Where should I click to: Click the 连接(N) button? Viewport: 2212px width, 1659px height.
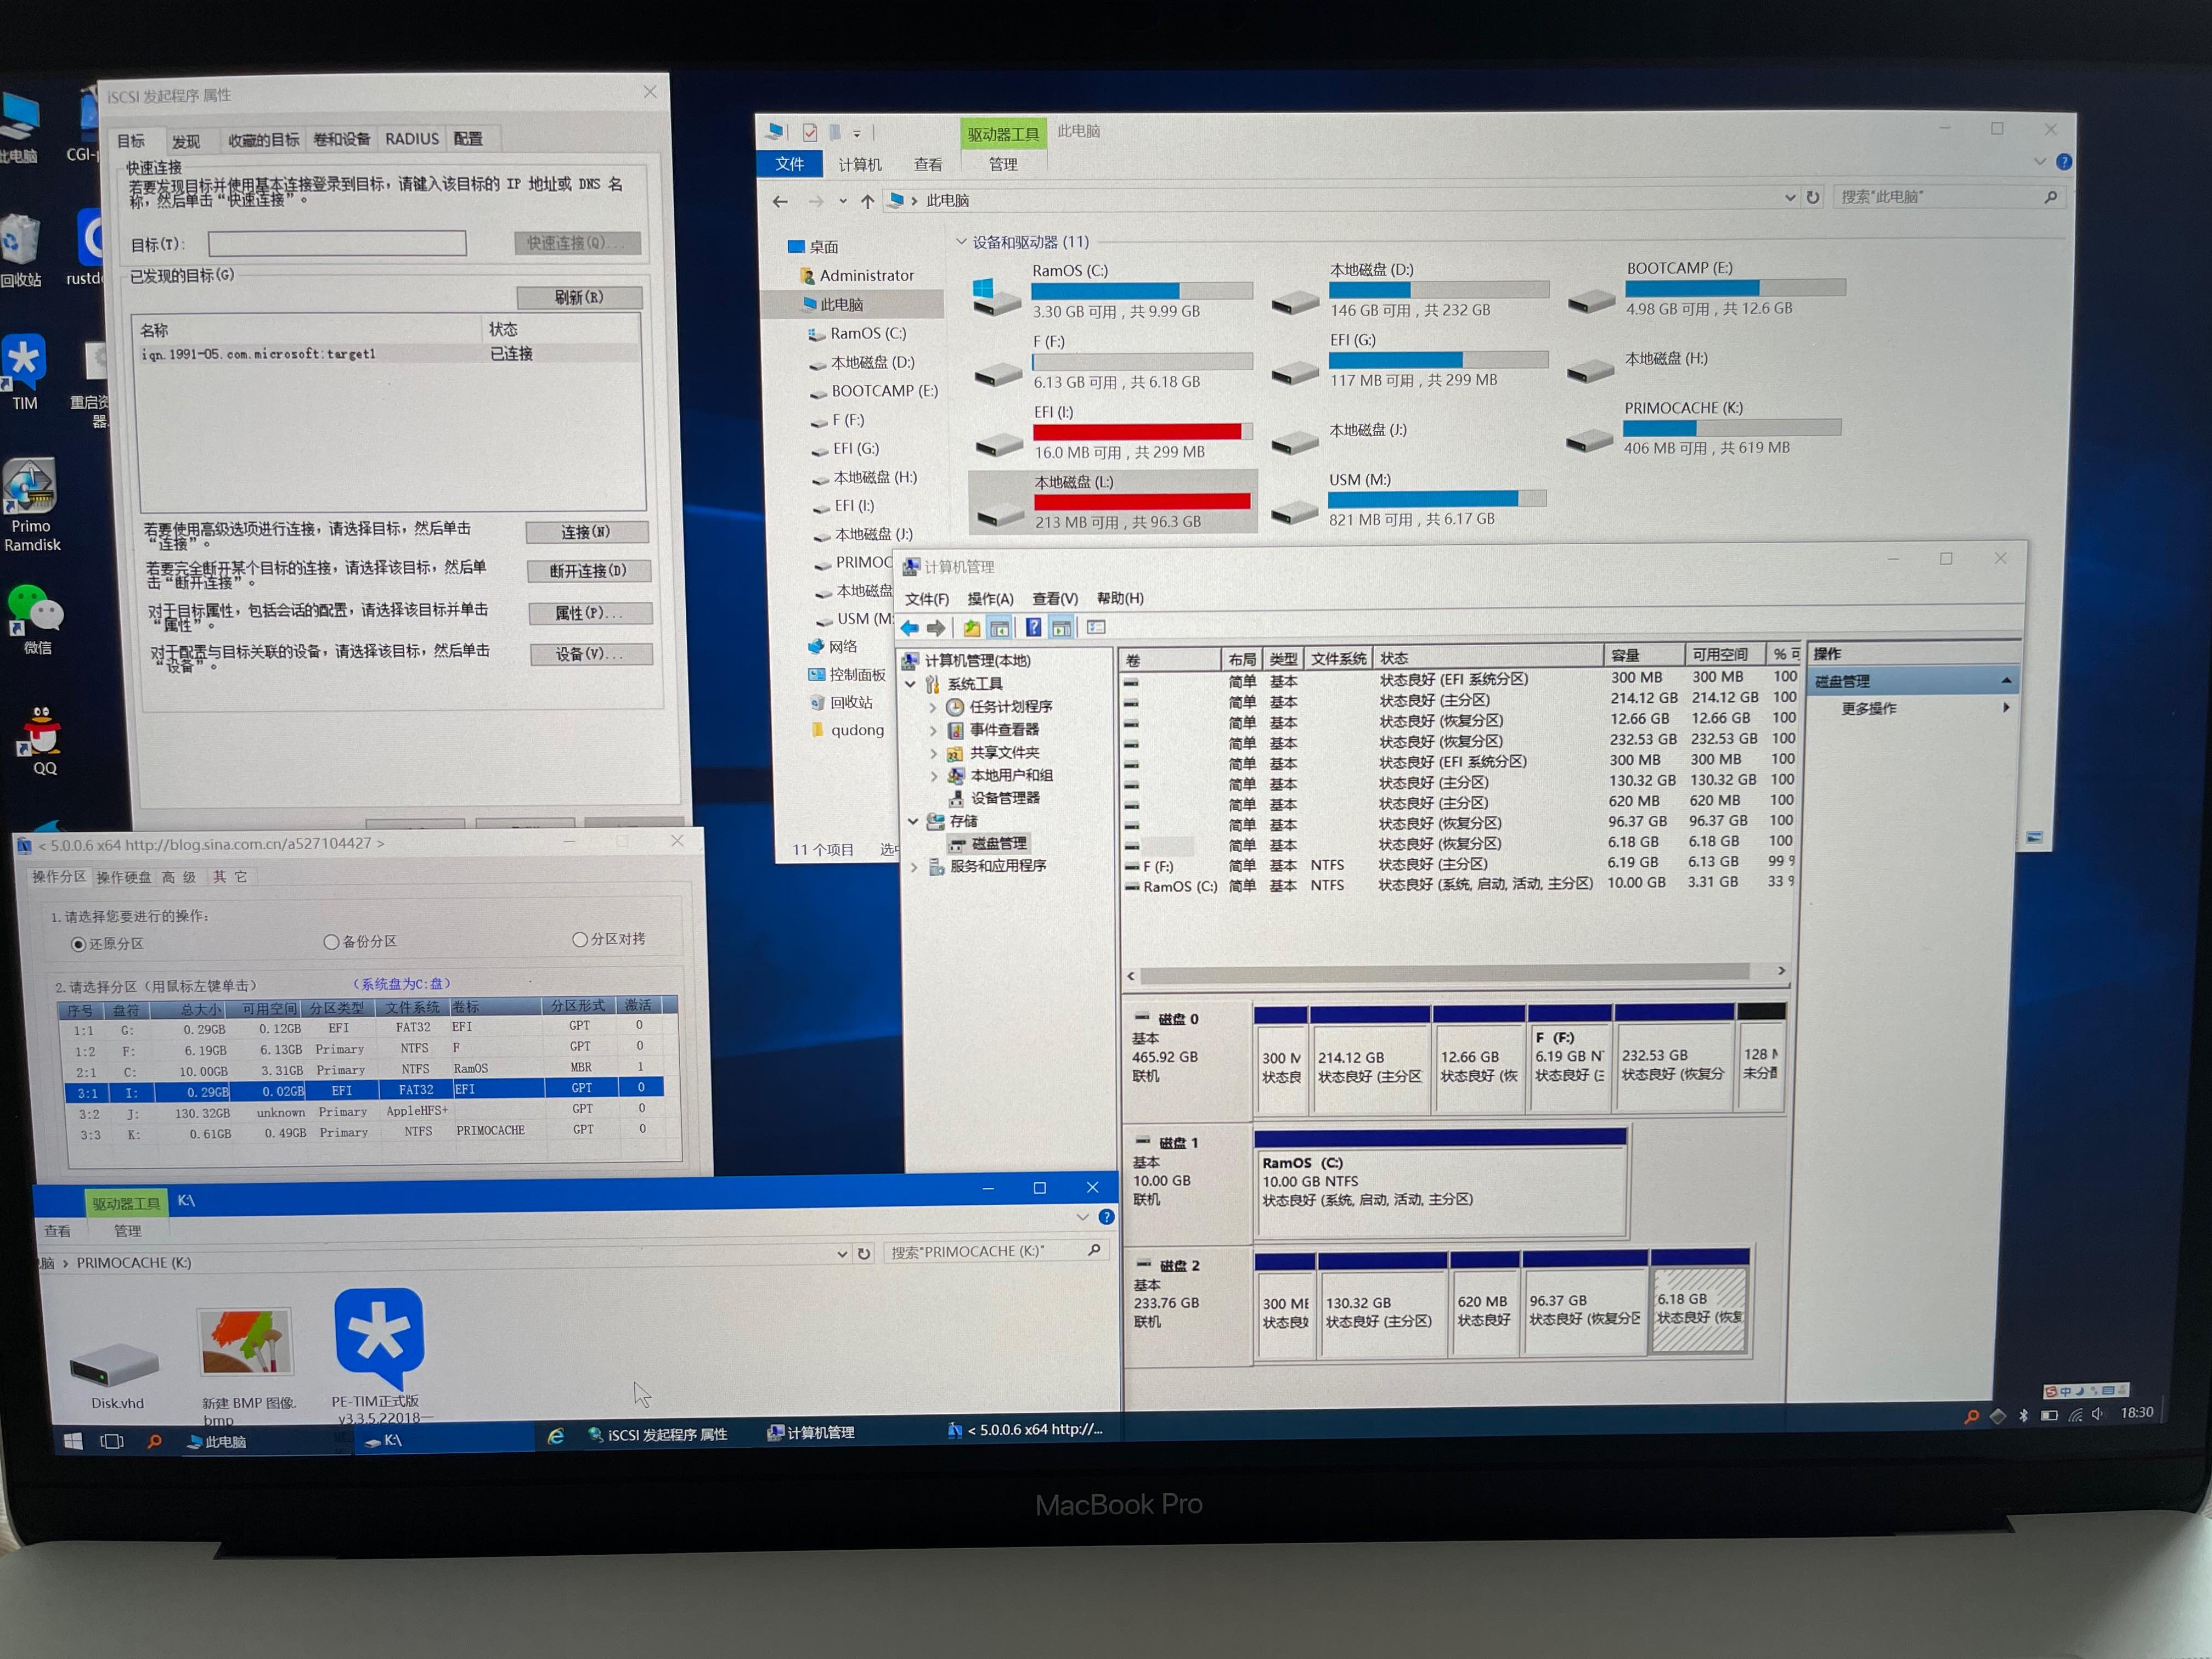point(586,532)
